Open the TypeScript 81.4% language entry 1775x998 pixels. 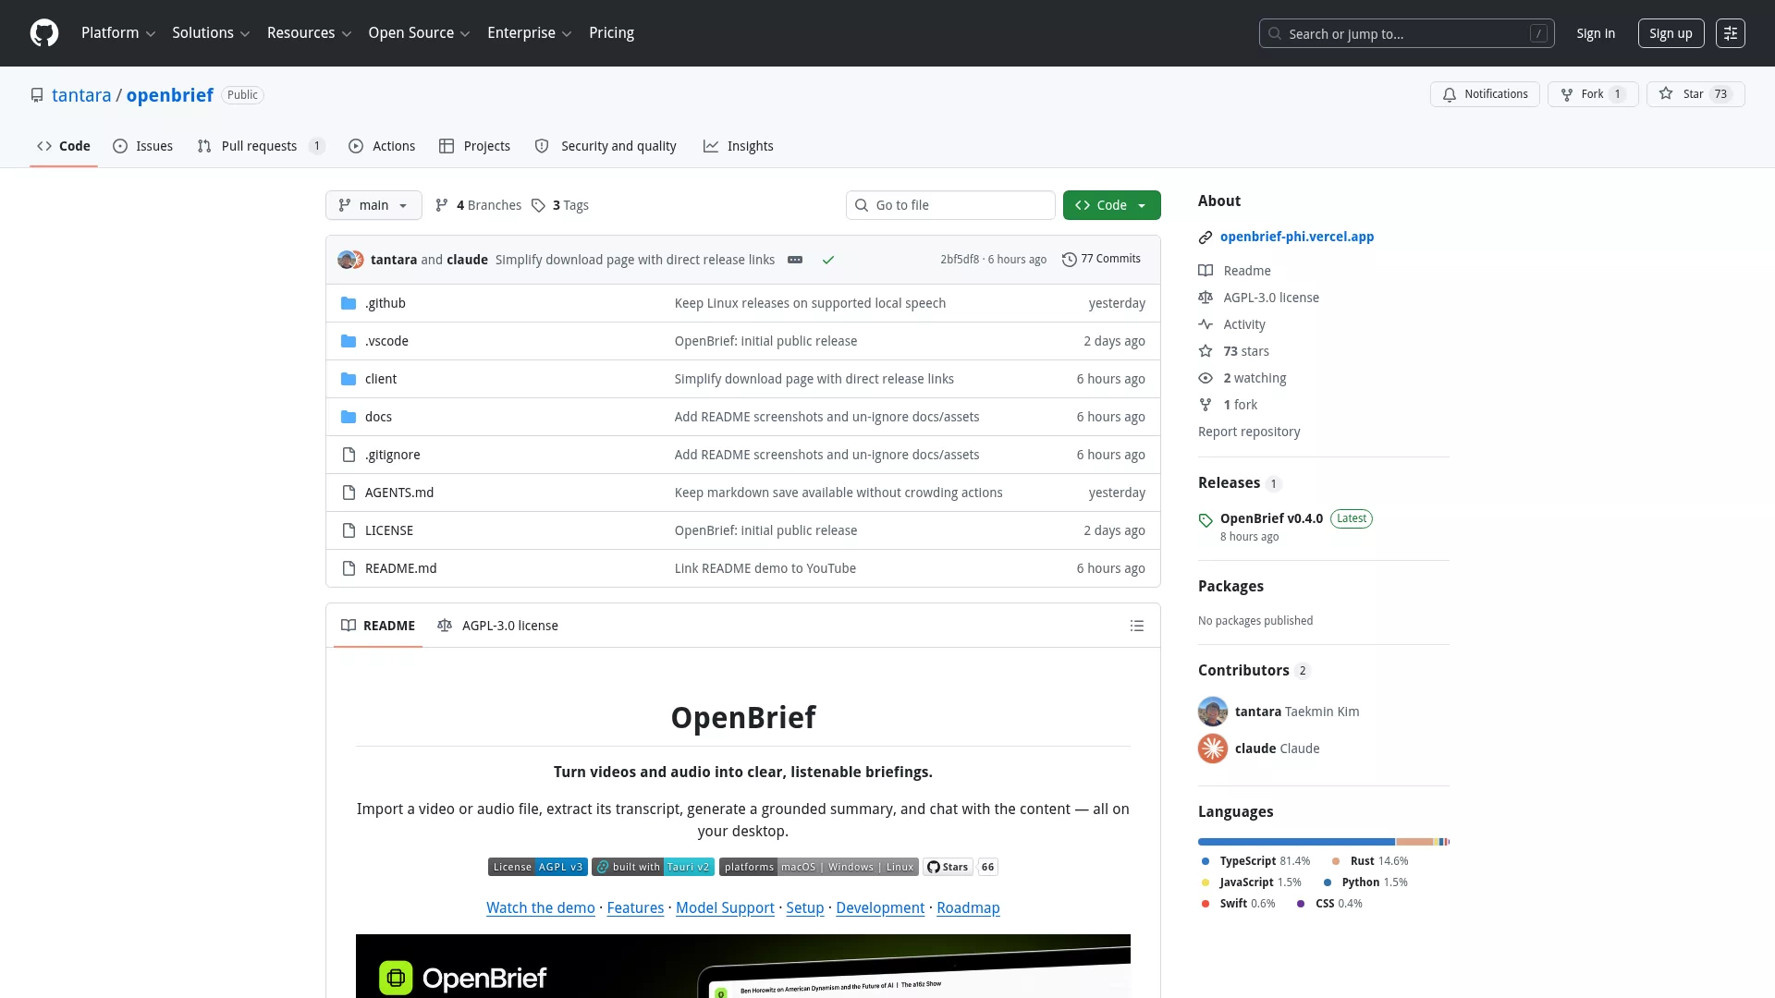pyautogui.click(x=1255, y=861)
